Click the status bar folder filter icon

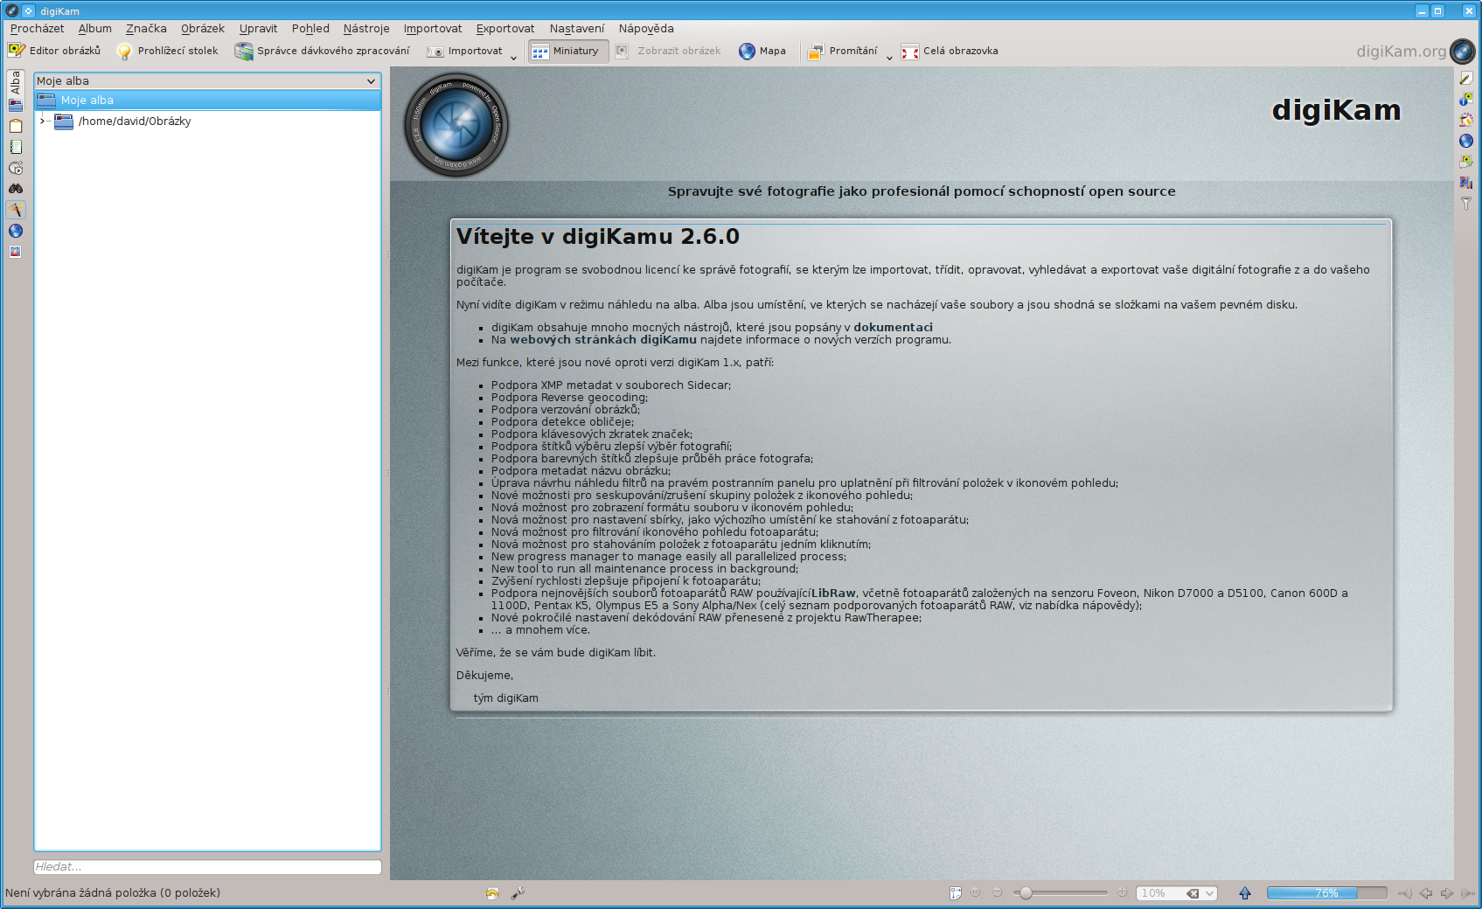coord(492,893)
